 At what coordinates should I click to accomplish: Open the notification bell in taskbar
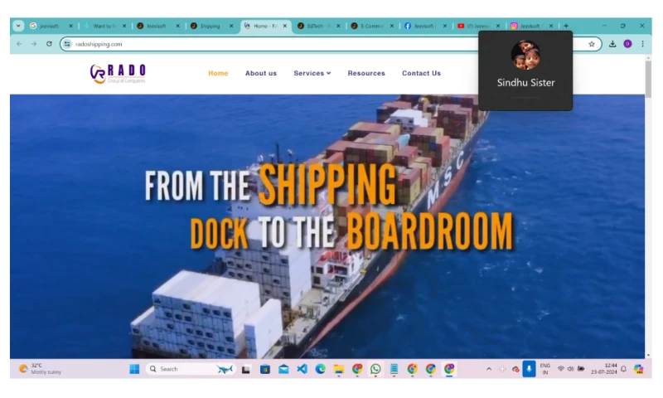[624, 369]
